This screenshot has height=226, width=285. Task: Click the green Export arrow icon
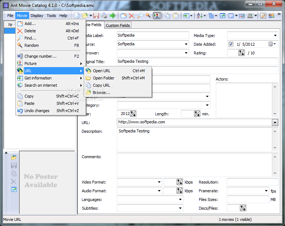coord(113,16)
